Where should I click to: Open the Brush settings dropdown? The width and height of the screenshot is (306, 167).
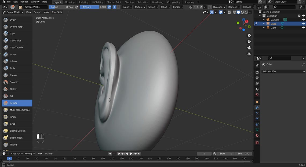click(x=127, y=7)
